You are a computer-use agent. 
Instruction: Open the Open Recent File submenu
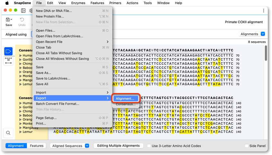(x=72, y=42)
